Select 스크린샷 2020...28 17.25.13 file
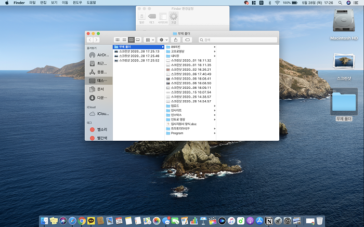The height and width of the screenshot is (227, 364). point(139,51)
